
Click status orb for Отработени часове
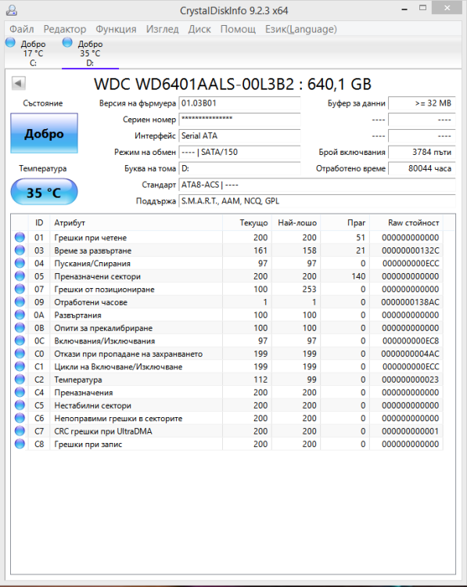pos(20,302)
